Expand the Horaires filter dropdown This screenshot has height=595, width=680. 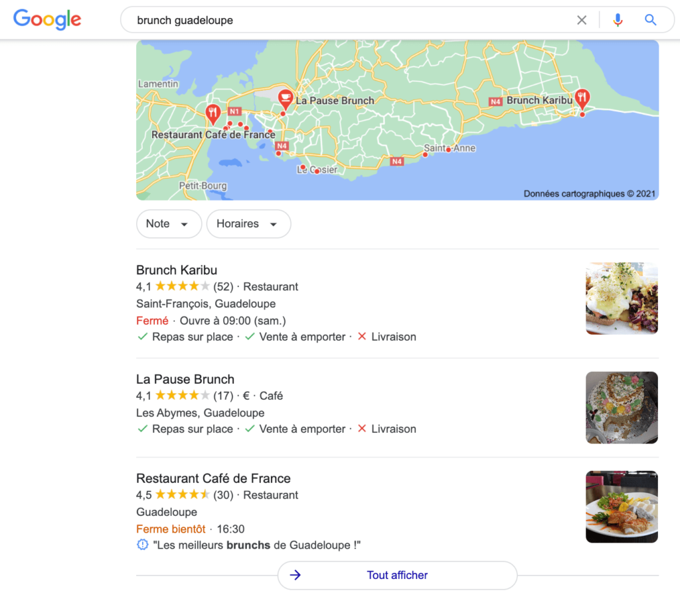(248, 224)
